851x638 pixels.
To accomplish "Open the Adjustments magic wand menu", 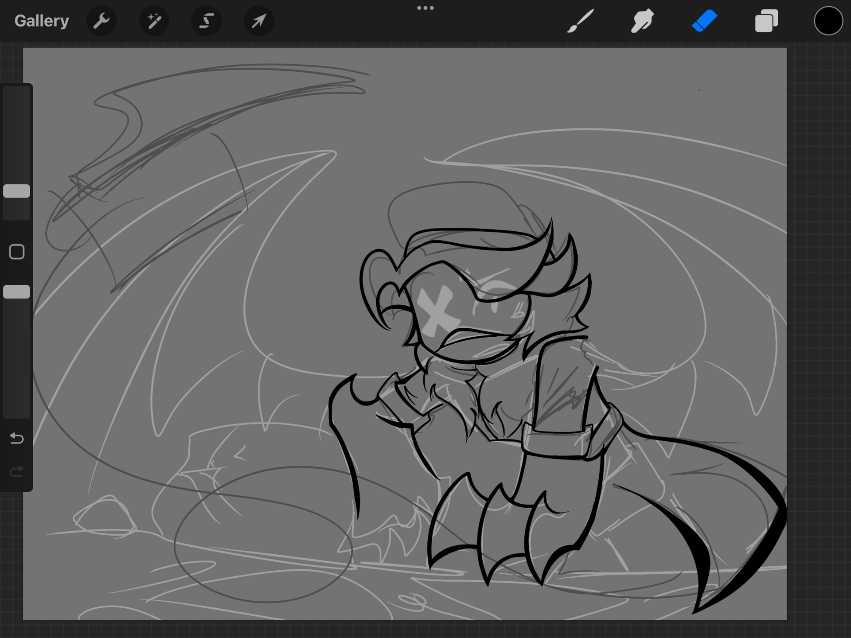I will tap(154, 21).
